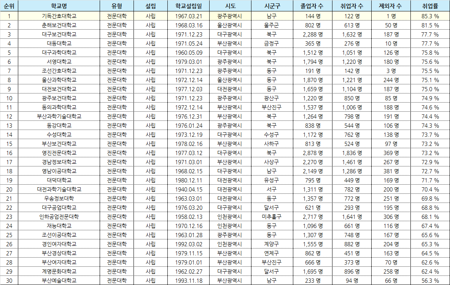Image resolution: width=450 pixels, height=285 pixels.
Task: Click employed cell 1,836 명
Action: point(352,153)
